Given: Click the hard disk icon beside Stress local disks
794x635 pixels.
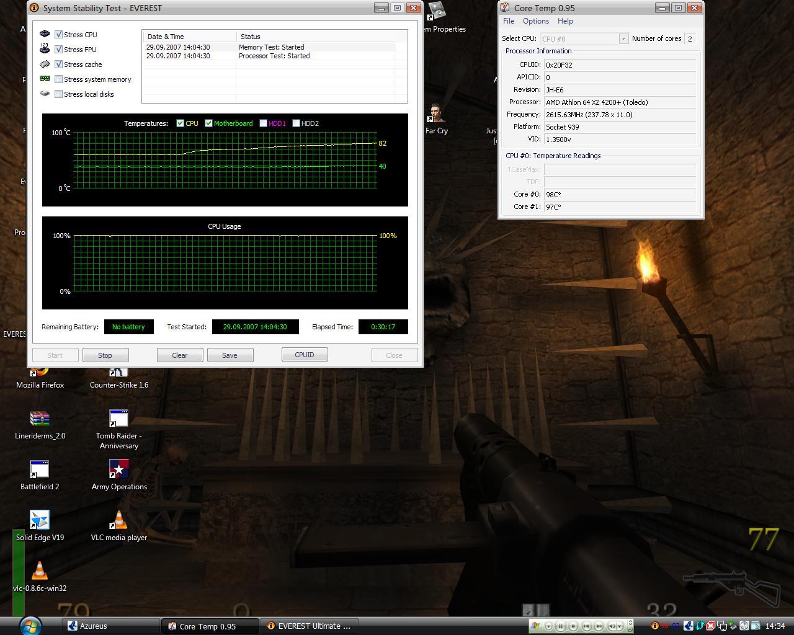Looking at the screenshot, I should [x=45, y=94].
